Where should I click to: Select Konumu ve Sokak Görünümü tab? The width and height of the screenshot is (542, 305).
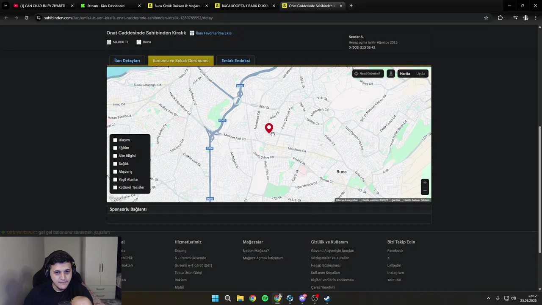point(181,61)
